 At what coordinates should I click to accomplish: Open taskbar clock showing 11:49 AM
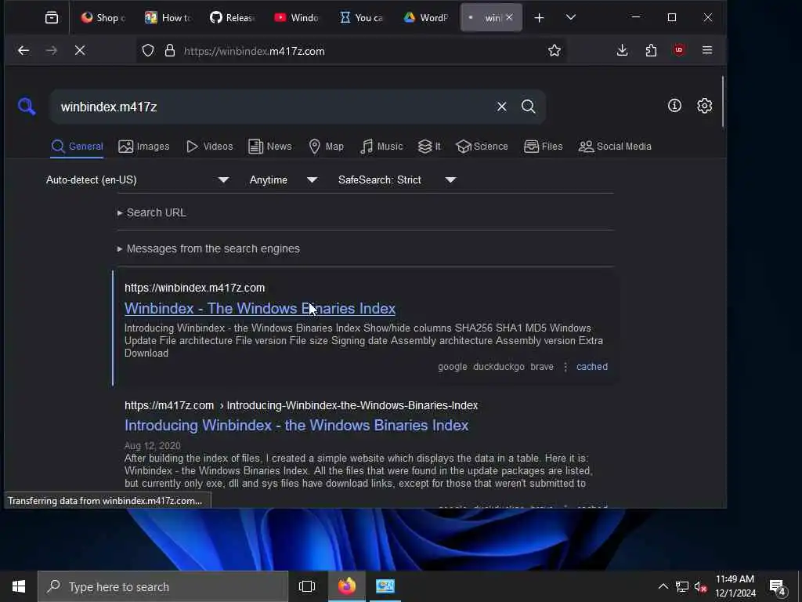[735, 586]
